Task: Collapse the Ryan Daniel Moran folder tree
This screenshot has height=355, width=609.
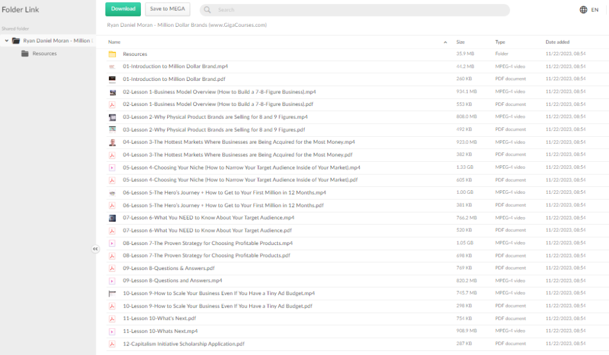Action: 7,41
